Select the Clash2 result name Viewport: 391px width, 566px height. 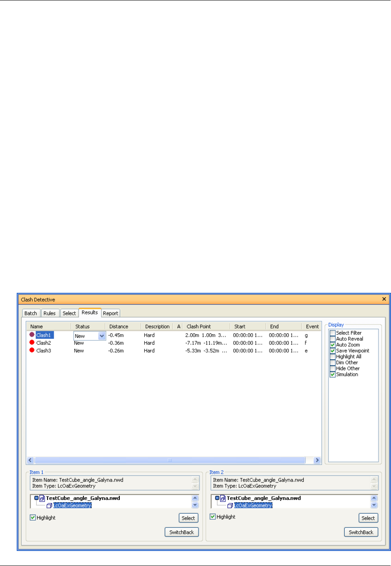[43, 343]
